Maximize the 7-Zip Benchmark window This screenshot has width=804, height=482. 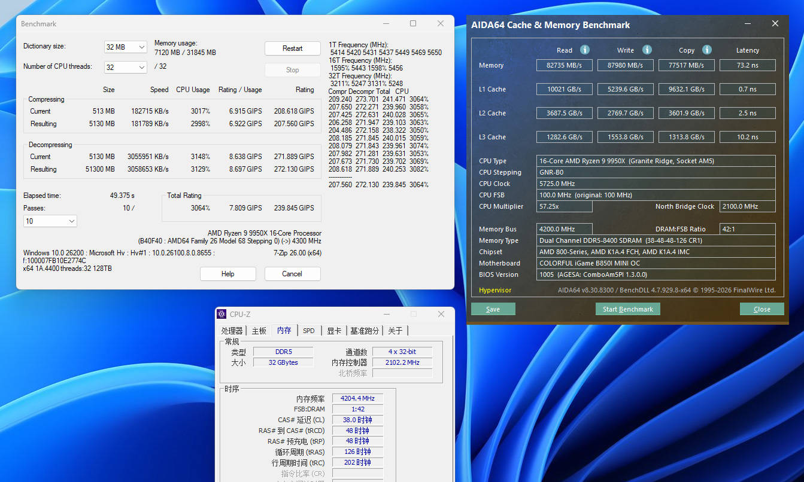point(413,23)
